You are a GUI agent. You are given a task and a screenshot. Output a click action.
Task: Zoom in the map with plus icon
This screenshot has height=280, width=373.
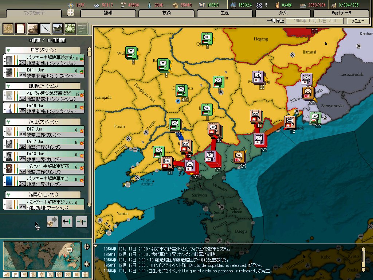pos(87,246)
